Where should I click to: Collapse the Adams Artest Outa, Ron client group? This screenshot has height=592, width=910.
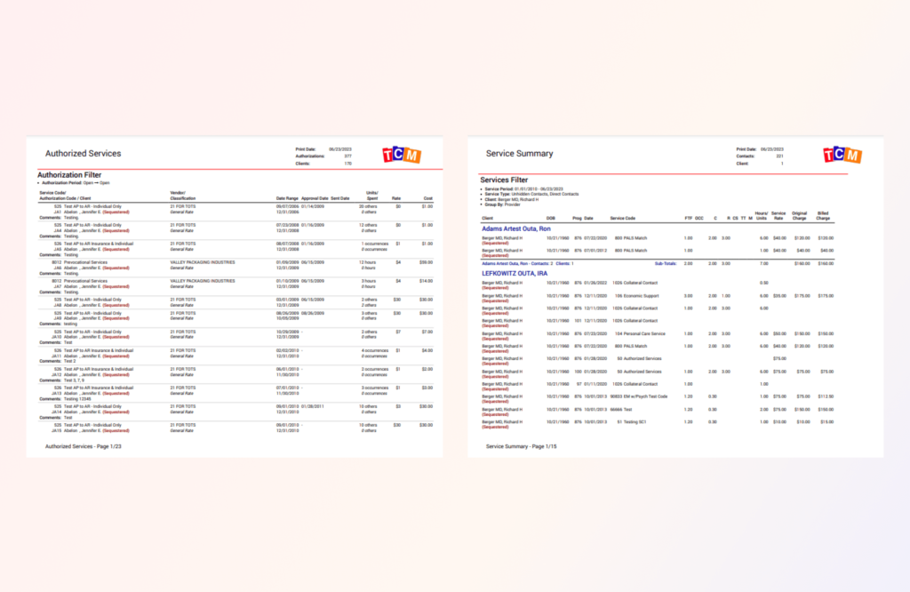click(x=519, y=229)
